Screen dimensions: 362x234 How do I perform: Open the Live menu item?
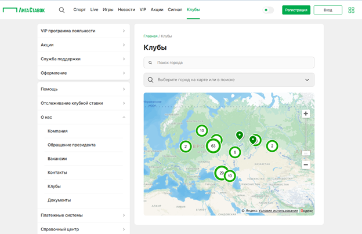tap(94, 10)
